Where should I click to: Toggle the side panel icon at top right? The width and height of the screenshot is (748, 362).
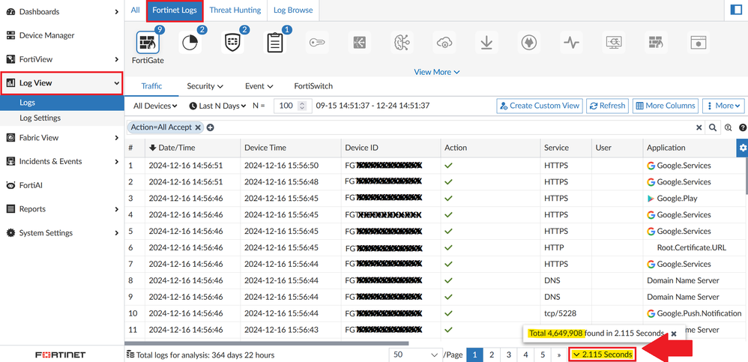(736, 10)
